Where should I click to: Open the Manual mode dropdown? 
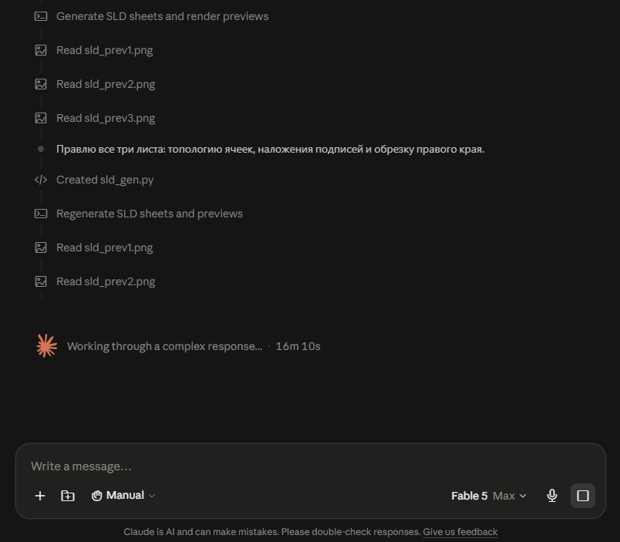pos(123,496)
